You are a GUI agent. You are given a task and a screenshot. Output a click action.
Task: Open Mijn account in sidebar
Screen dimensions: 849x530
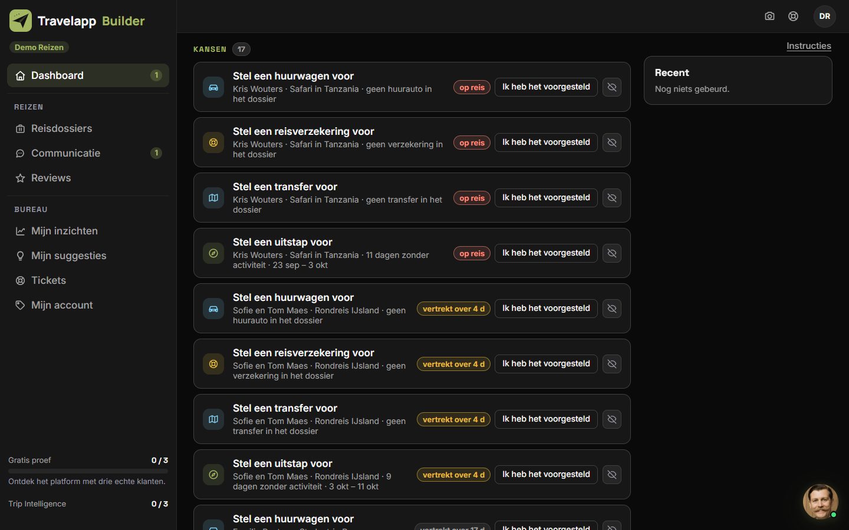88,305
